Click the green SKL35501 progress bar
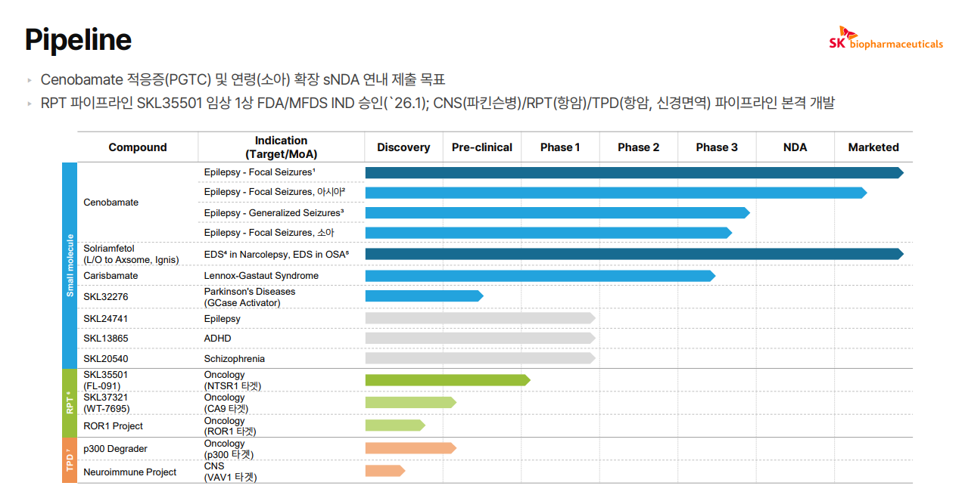 [x=447, y=380]
